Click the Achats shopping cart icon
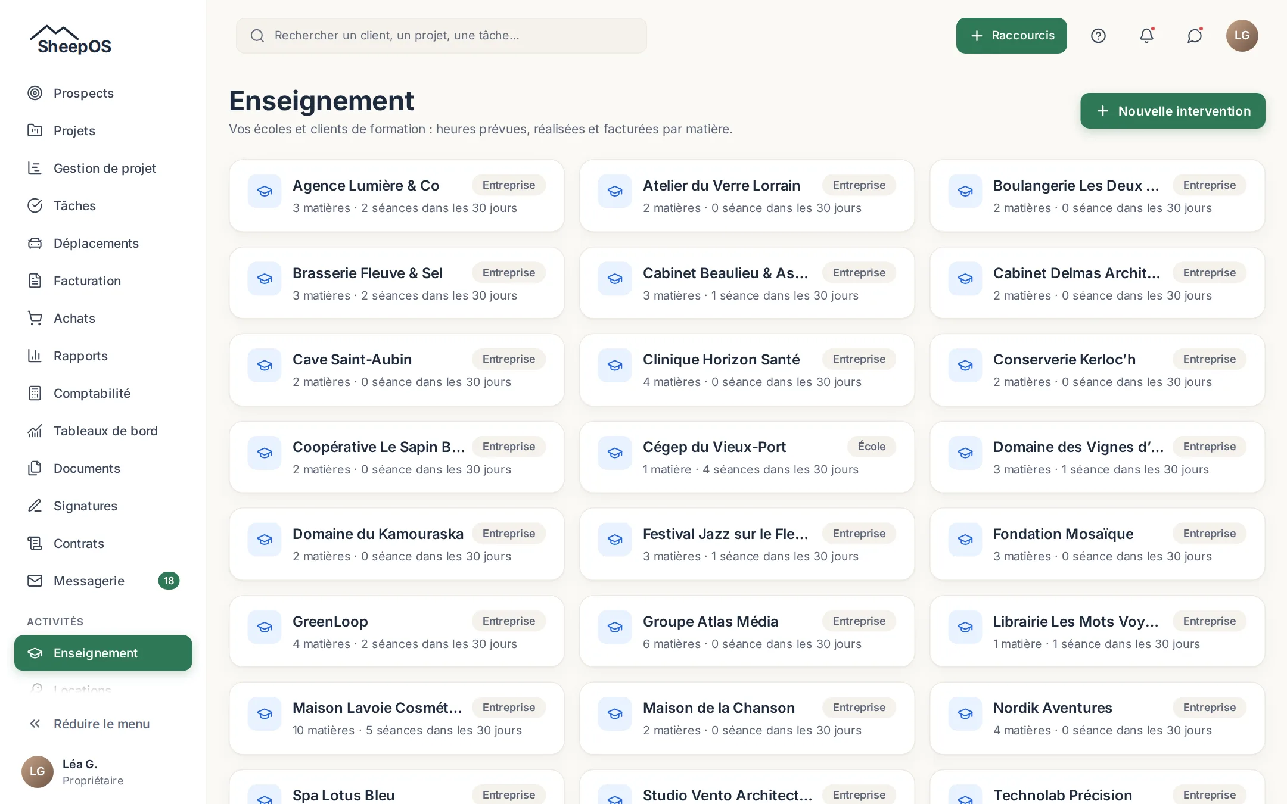 pos(35,318)
